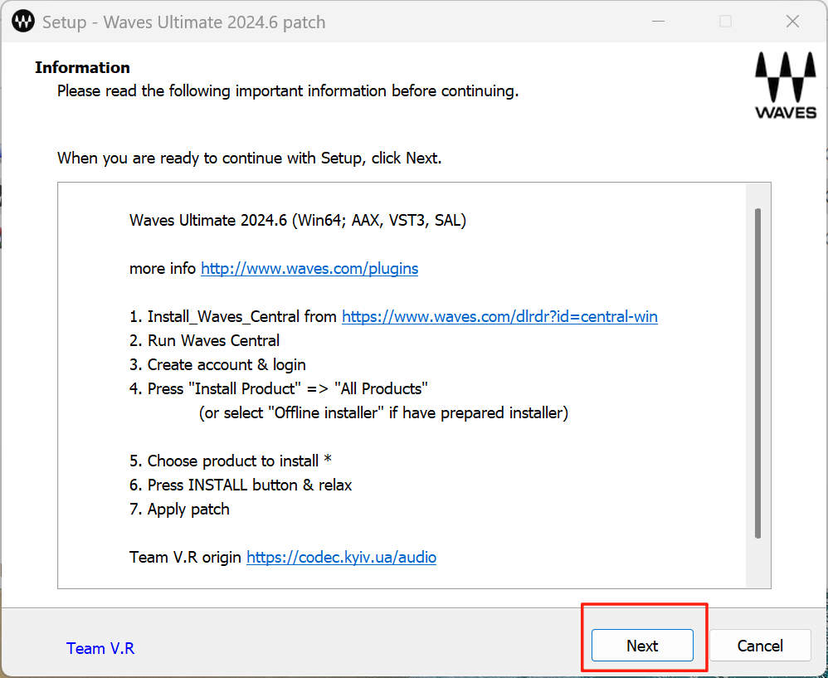Click the '3. Create account & login' line
This screenshot has width=828, height=678.
tap(217, 365)
